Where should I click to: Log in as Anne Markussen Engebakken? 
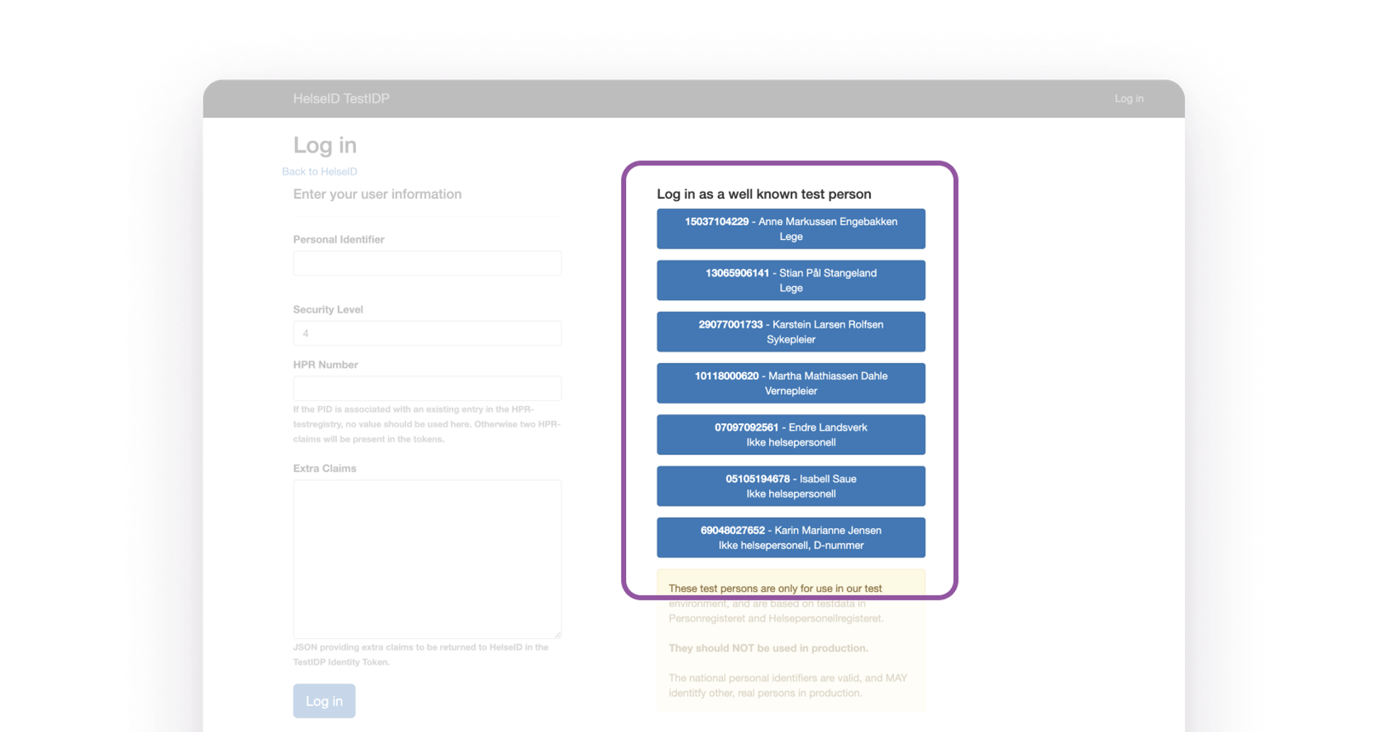791,229
